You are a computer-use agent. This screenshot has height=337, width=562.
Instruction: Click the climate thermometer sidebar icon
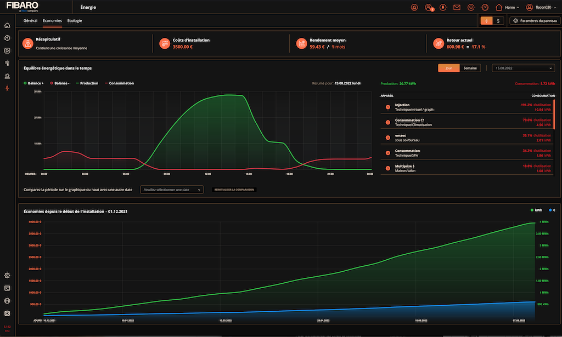point(7,63)
